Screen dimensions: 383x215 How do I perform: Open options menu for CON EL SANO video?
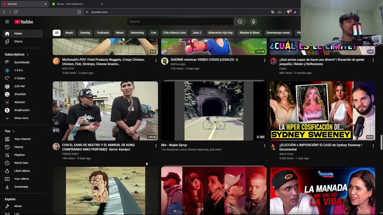click(x=156, y=146)
